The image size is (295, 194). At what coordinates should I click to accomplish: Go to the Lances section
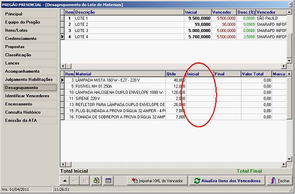click(x=30, y=63)
